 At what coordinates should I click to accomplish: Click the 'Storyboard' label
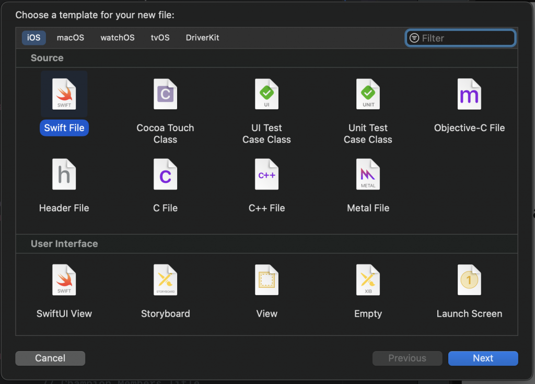166,313
